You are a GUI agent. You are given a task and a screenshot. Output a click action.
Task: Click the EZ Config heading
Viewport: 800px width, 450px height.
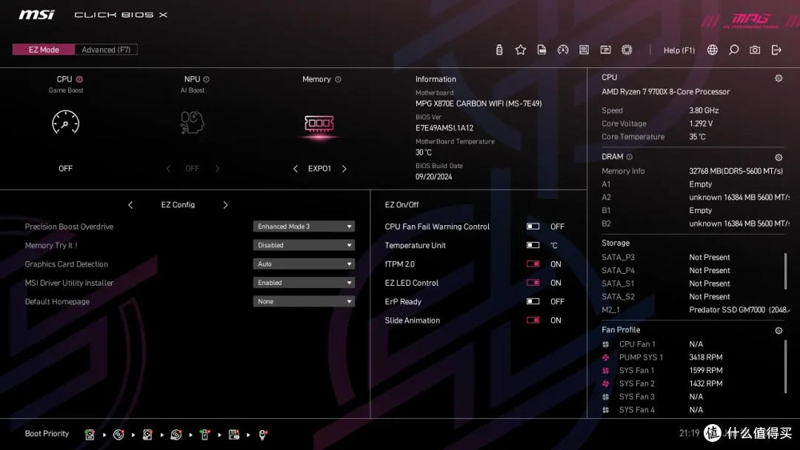[x=178, y=205]
